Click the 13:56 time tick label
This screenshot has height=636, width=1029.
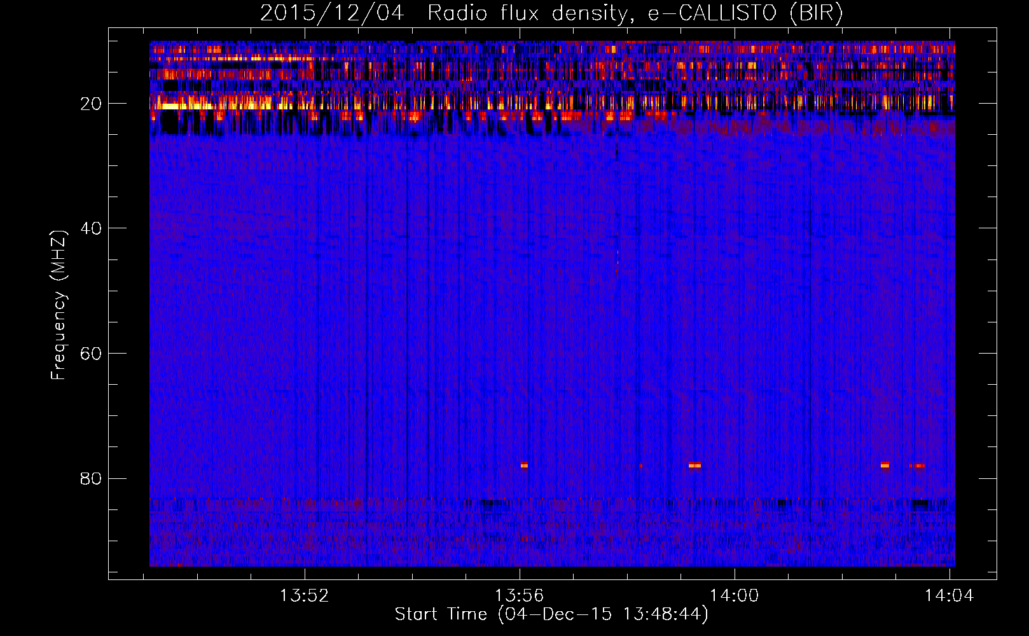point(520,596)
